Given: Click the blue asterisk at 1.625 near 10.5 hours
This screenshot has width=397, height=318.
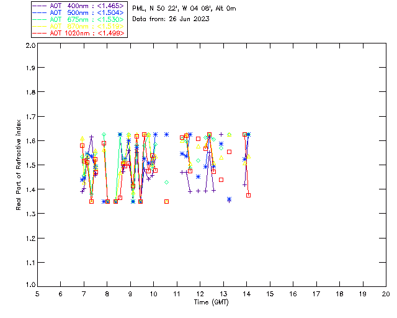Looking at the screenshot, I should coord(167,134).
